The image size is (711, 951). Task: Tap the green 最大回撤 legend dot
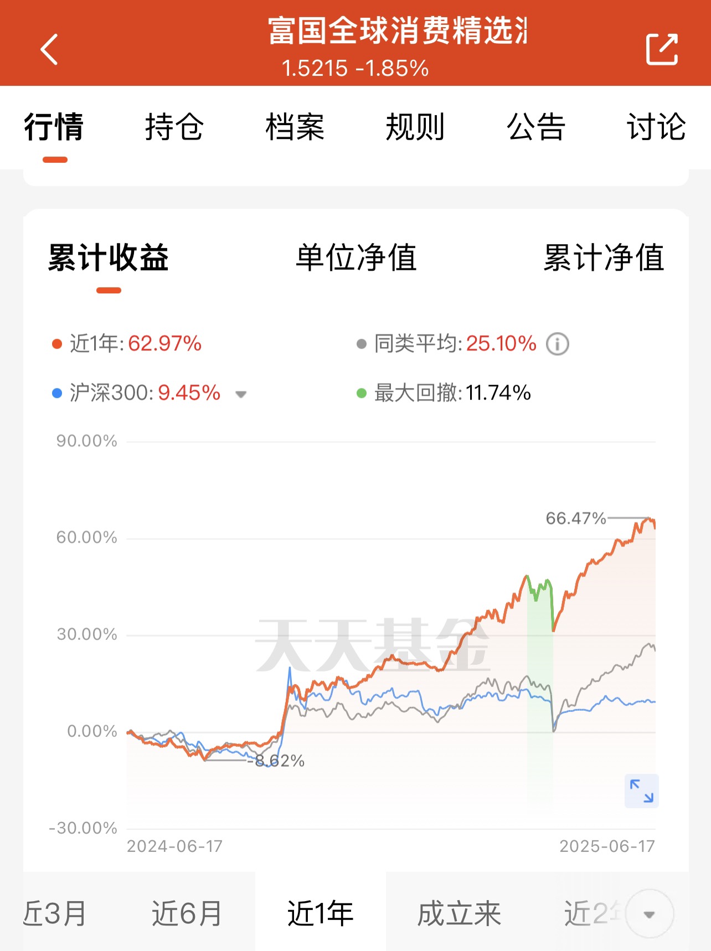click(x=362, y=393)
